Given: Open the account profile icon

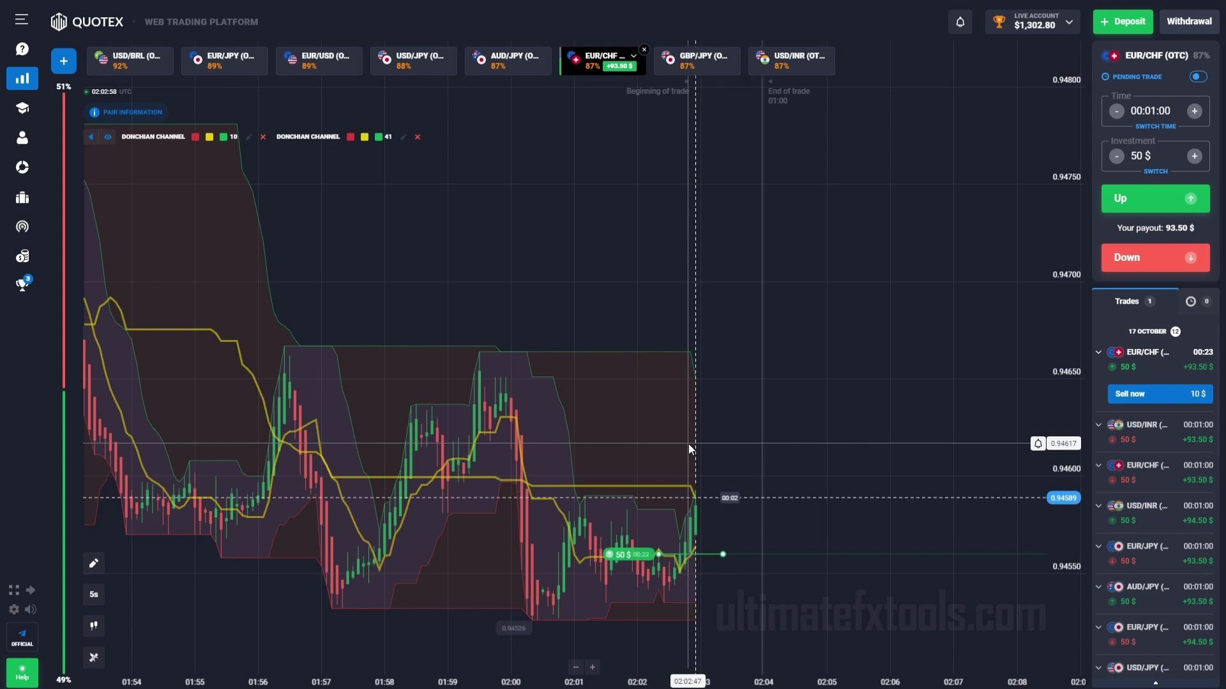Looking at the screenshot, I should coord(22,138).
